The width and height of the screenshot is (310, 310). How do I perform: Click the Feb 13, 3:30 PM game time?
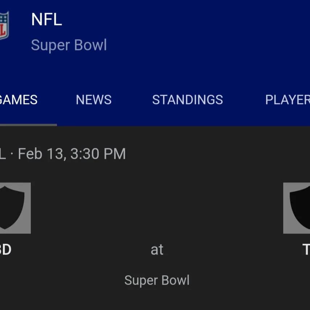72,154
